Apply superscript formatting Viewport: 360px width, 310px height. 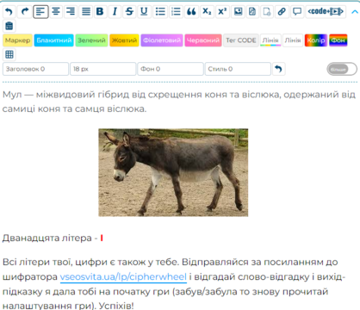click(x=222, y=12)
